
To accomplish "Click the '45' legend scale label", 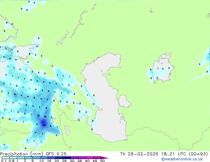I will (x=95, y=161).
